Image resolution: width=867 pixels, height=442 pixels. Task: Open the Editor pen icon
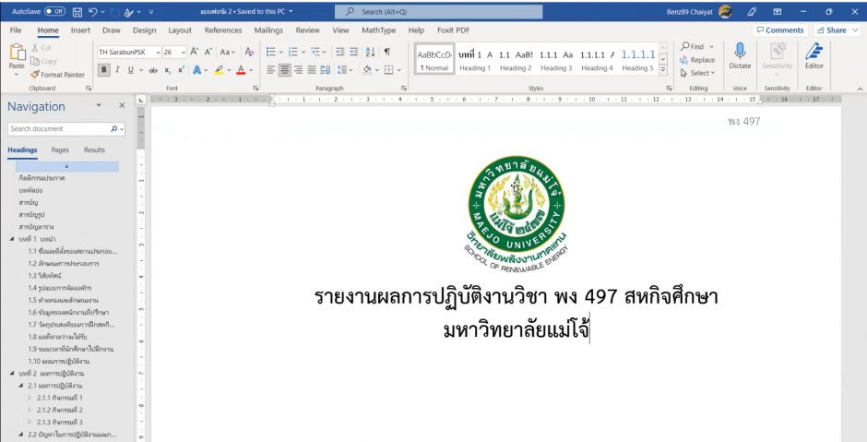(x=814, y=52)
